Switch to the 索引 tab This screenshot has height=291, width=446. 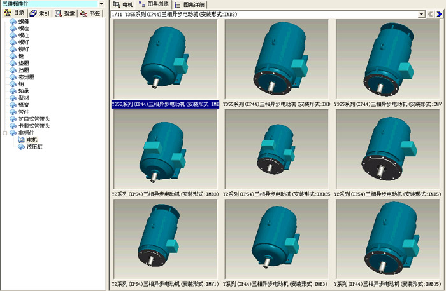coord(40,13)
